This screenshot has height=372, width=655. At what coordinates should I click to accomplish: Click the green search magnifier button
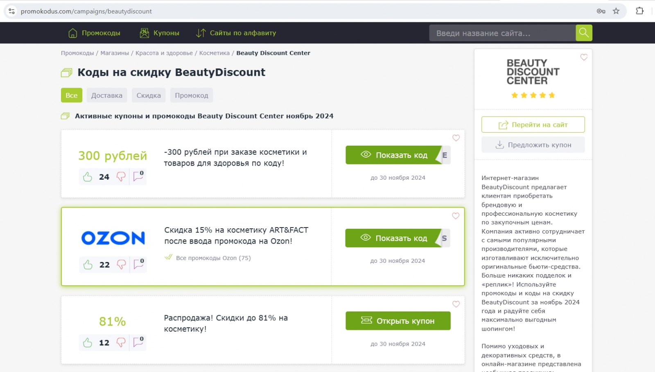pyautogui.click(x=584, y=33)
